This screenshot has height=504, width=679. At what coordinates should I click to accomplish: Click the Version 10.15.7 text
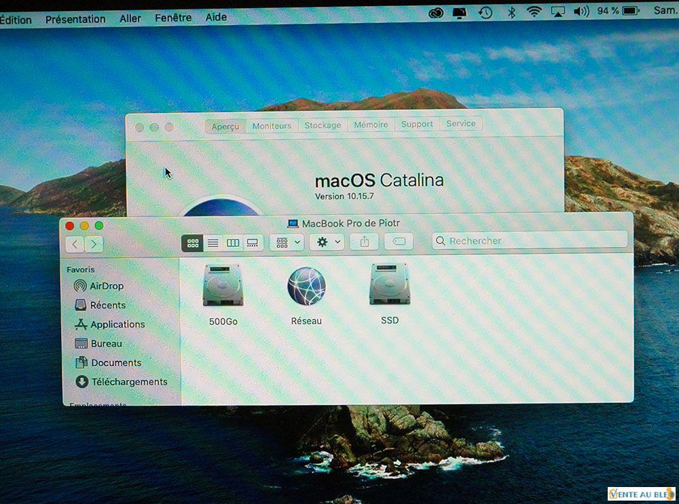tap(344, 196)
